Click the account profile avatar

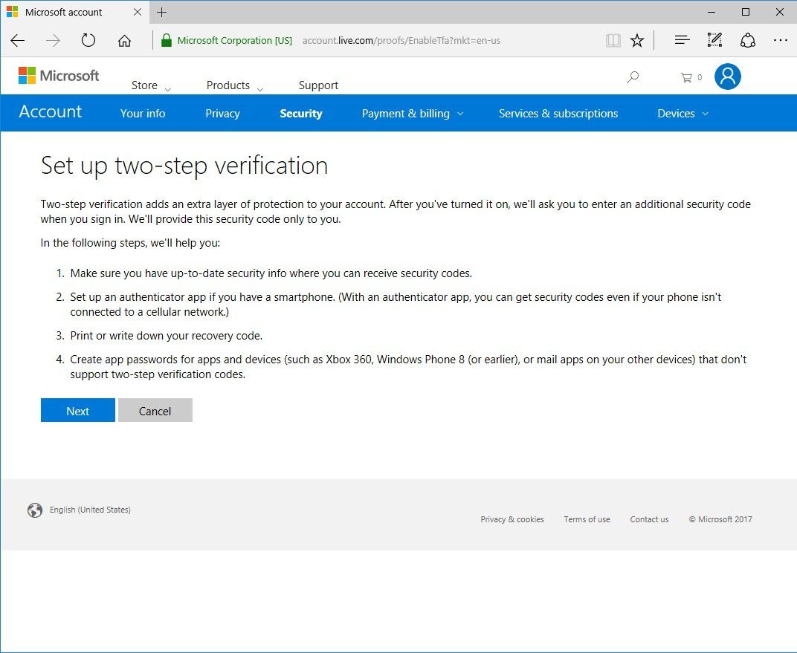[x=727, y=77]
